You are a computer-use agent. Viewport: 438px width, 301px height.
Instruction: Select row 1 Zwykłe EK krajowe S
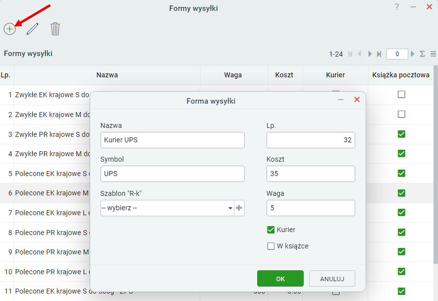pos(52,95)
